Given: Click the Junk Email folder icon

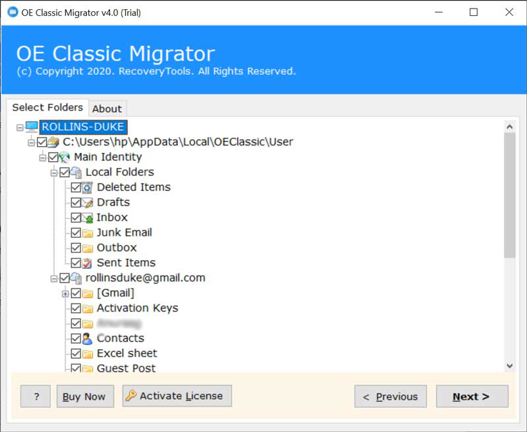Looking at the screenshot, I should click(x=88, y=233).
